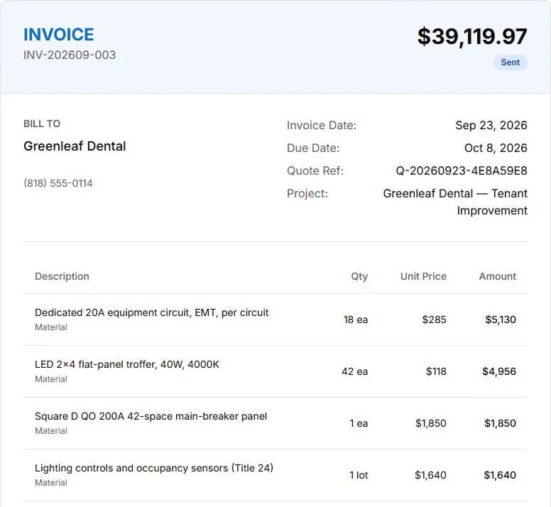Select the Lighting controls and occupancy sensors description
The height and width of the screenshot is (507, 551).
154,468
